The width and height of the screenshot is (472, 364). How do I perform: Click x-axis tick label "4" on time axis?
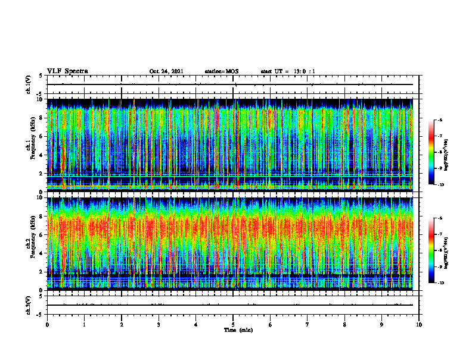click(196, 325)
